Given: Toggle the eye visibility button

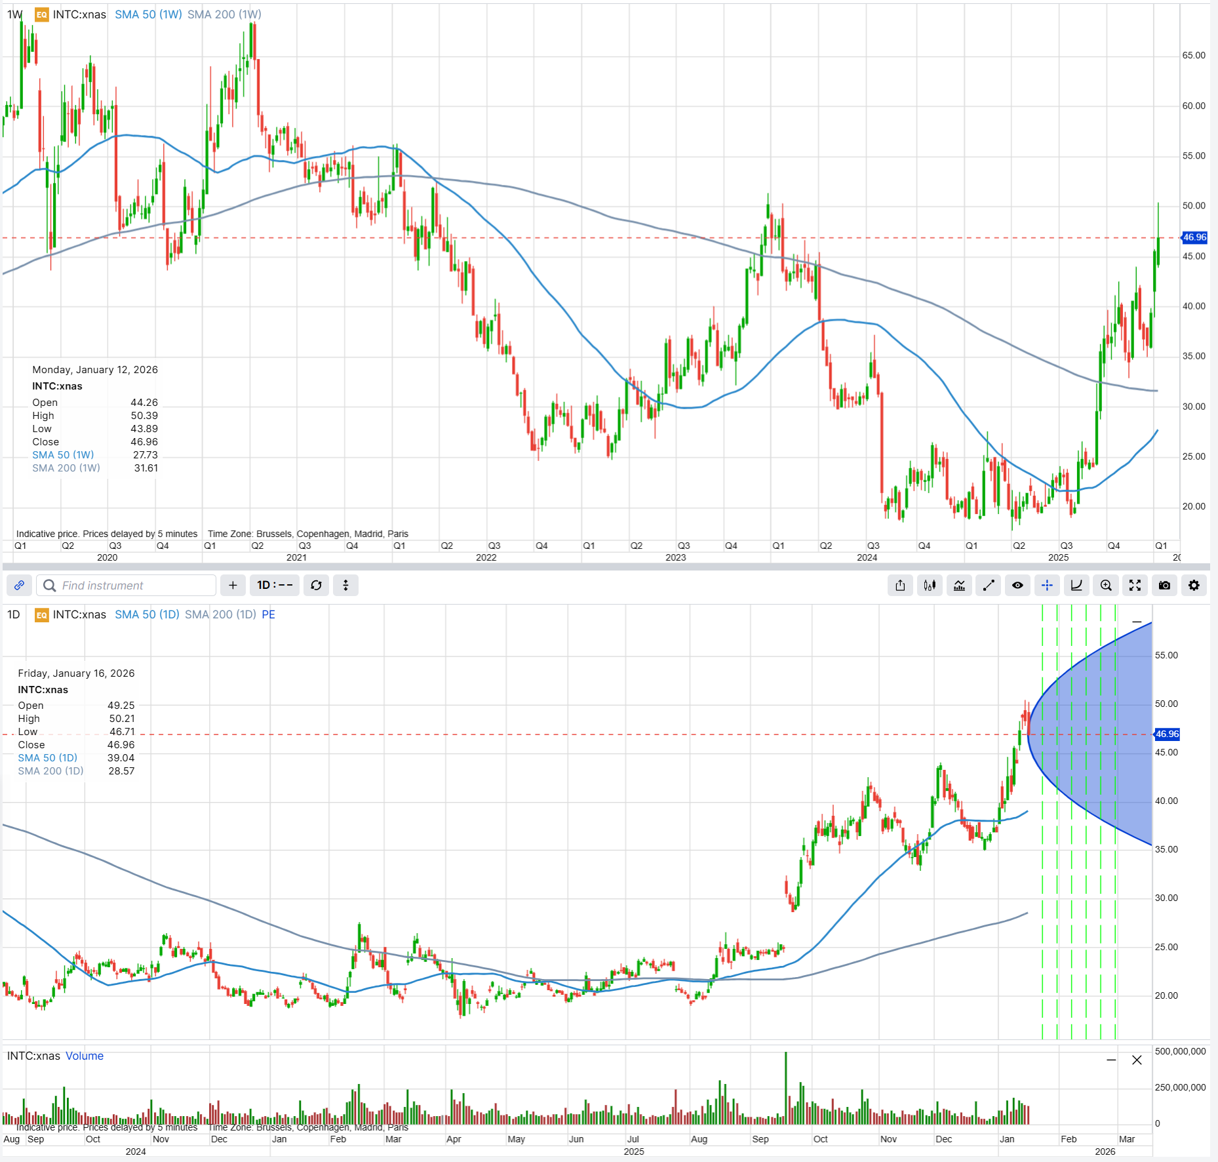Looking at the screenshot, I should pyautogui.click(x=1017, y=586).
